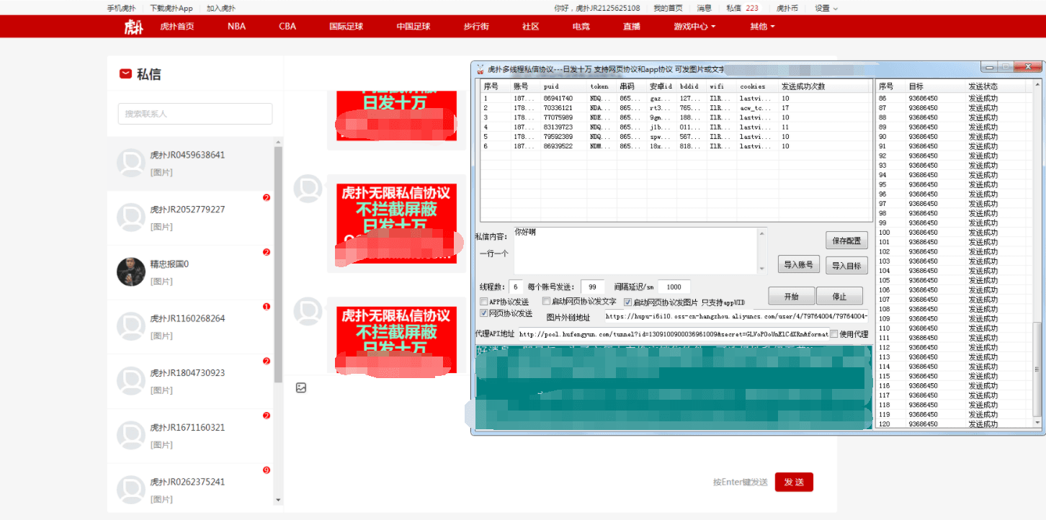Click the 导入账号 button
This screenshot has width=1046, height=520.
pos(799,265)
